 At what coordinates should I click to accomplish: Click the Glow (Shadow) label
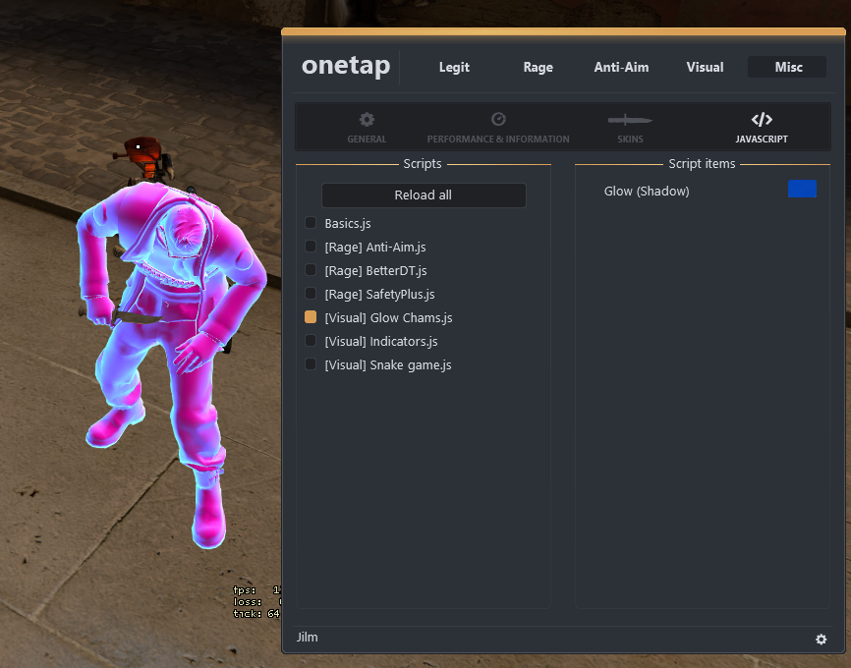[647, 192]
